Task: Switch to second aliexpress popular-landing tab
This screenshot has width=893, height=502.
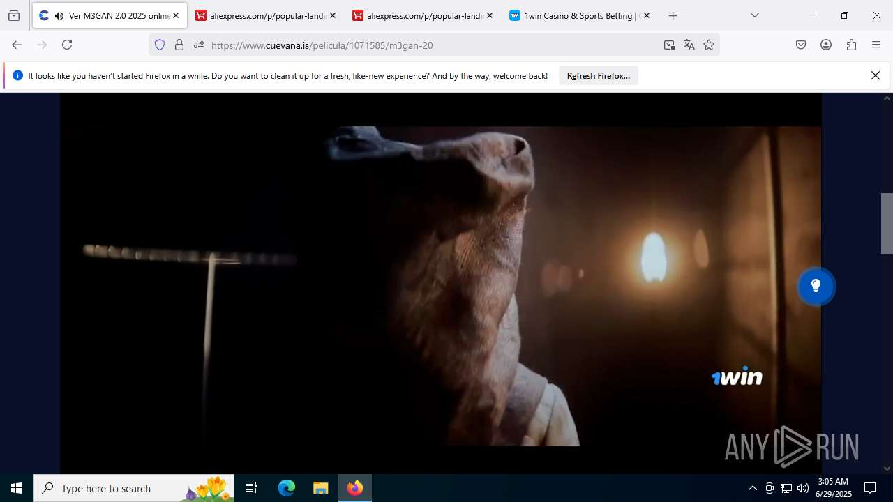Action: point(424,15)
